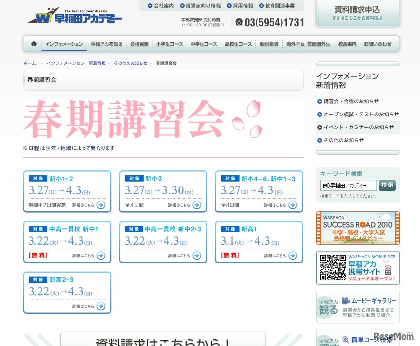420x346 pixels.
Task: Click the keyword search input field
Action: pos(348,185)
